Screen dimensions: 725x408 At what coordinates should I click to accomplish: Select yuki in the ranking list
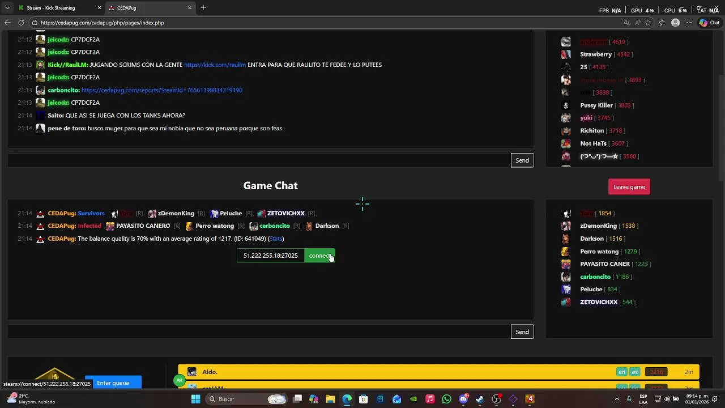point(586,118)
